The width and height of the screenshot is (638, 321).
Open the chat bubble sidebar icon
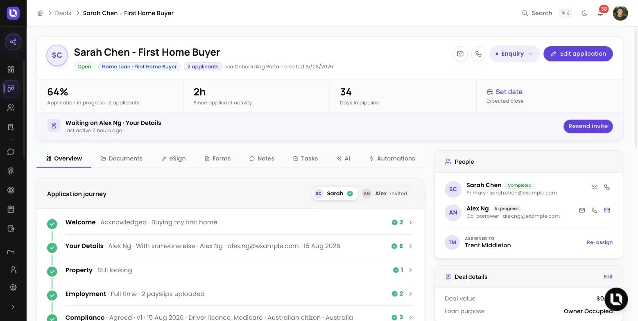click(x=11, y=152)
